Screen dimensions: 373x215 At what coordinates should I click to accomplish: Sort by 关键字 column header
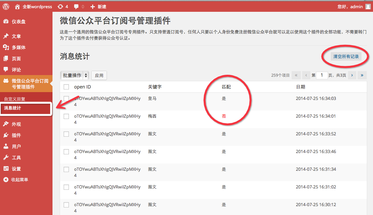click(155, 87)
